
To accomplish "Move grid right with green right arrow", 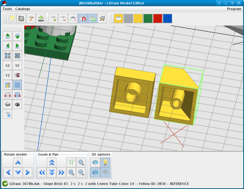I will click(17, 46).
